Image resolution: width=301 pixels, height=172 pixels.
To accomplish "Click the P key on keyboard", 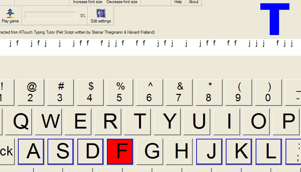I will [x=287, y=122].
